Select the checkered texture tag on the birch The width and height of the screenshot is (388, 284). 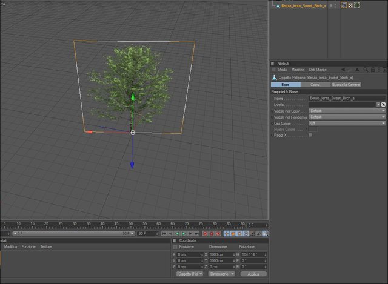(350, 5)
